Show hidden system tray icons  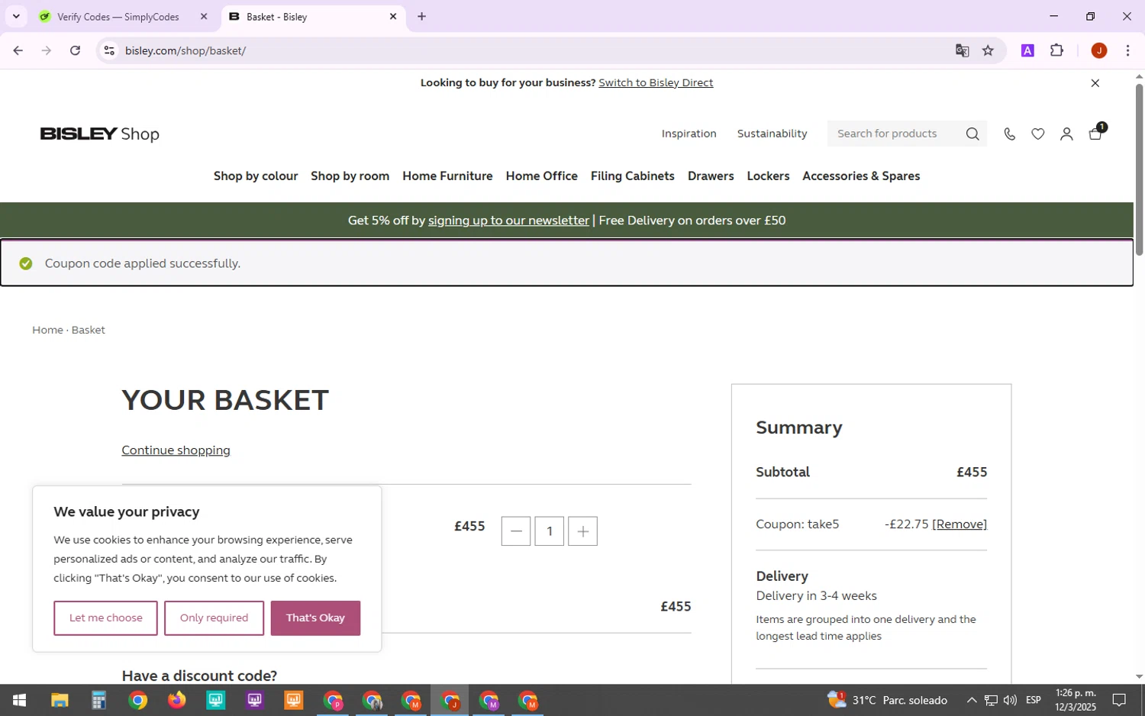pyautogui.click(x=971, y=700)
